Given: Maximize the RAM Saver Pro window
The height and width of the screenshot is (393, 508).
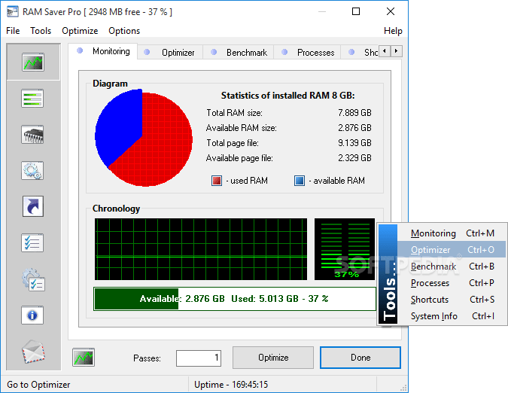Looking at the screenshot, I should coord(356,11).
